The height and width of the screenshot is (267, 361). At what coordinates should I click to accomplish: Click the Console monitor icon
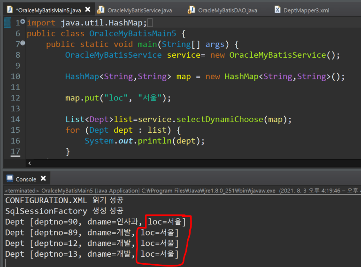10,178
